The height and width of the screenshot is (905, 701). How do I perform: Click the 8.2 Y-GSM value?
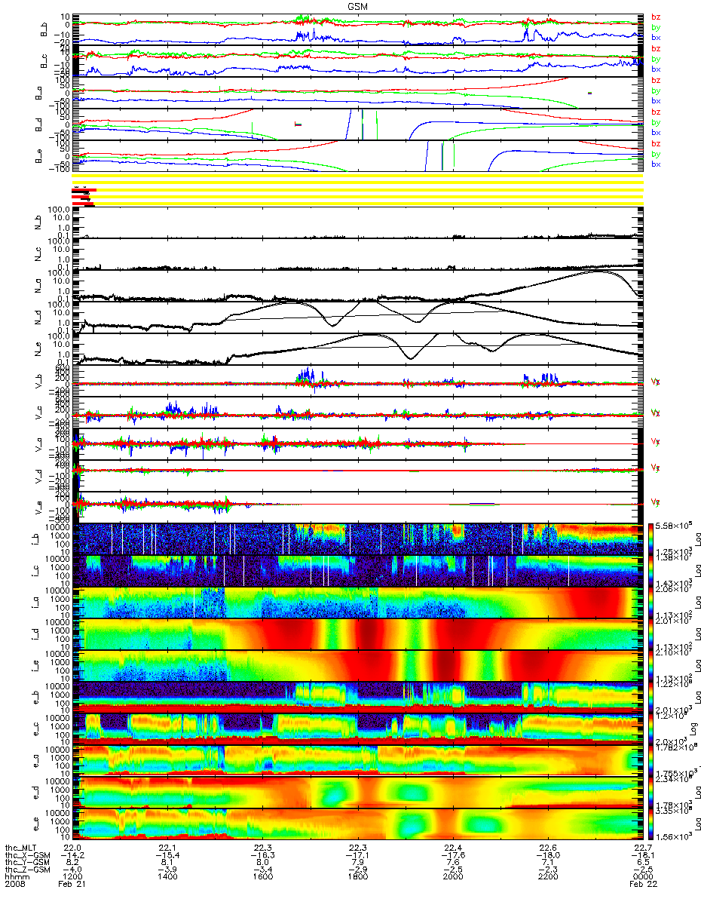tap(72, 863)
